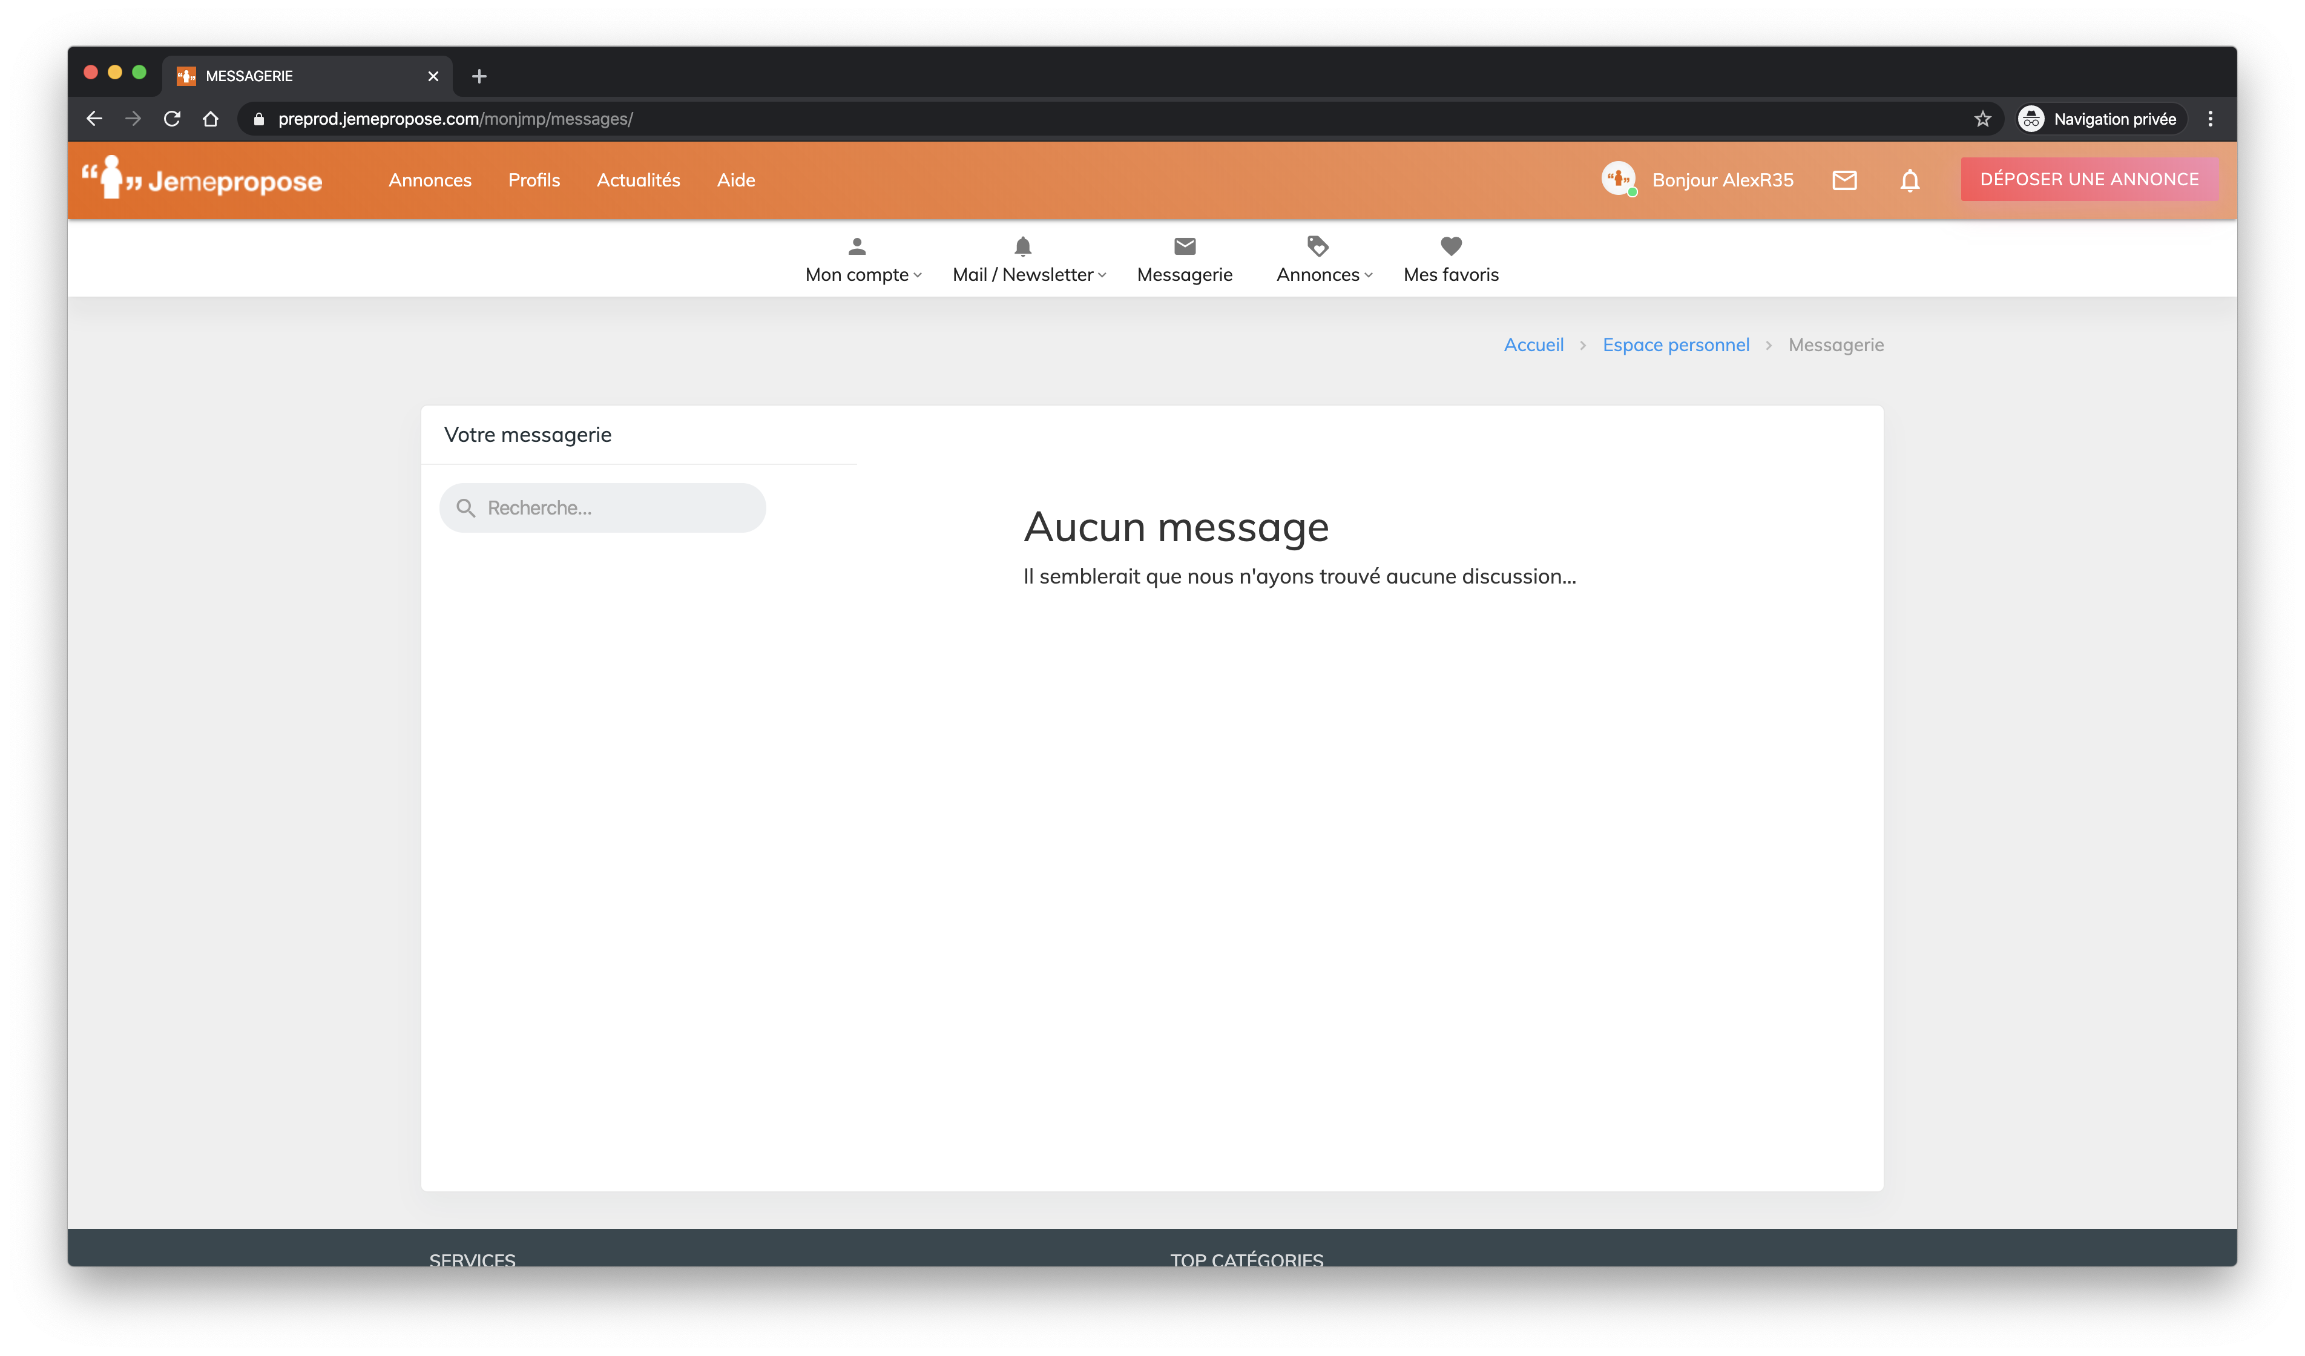Screen dimensions: 2305x1356
Task: Open Mes favoris section
Action: (1451, 262)
